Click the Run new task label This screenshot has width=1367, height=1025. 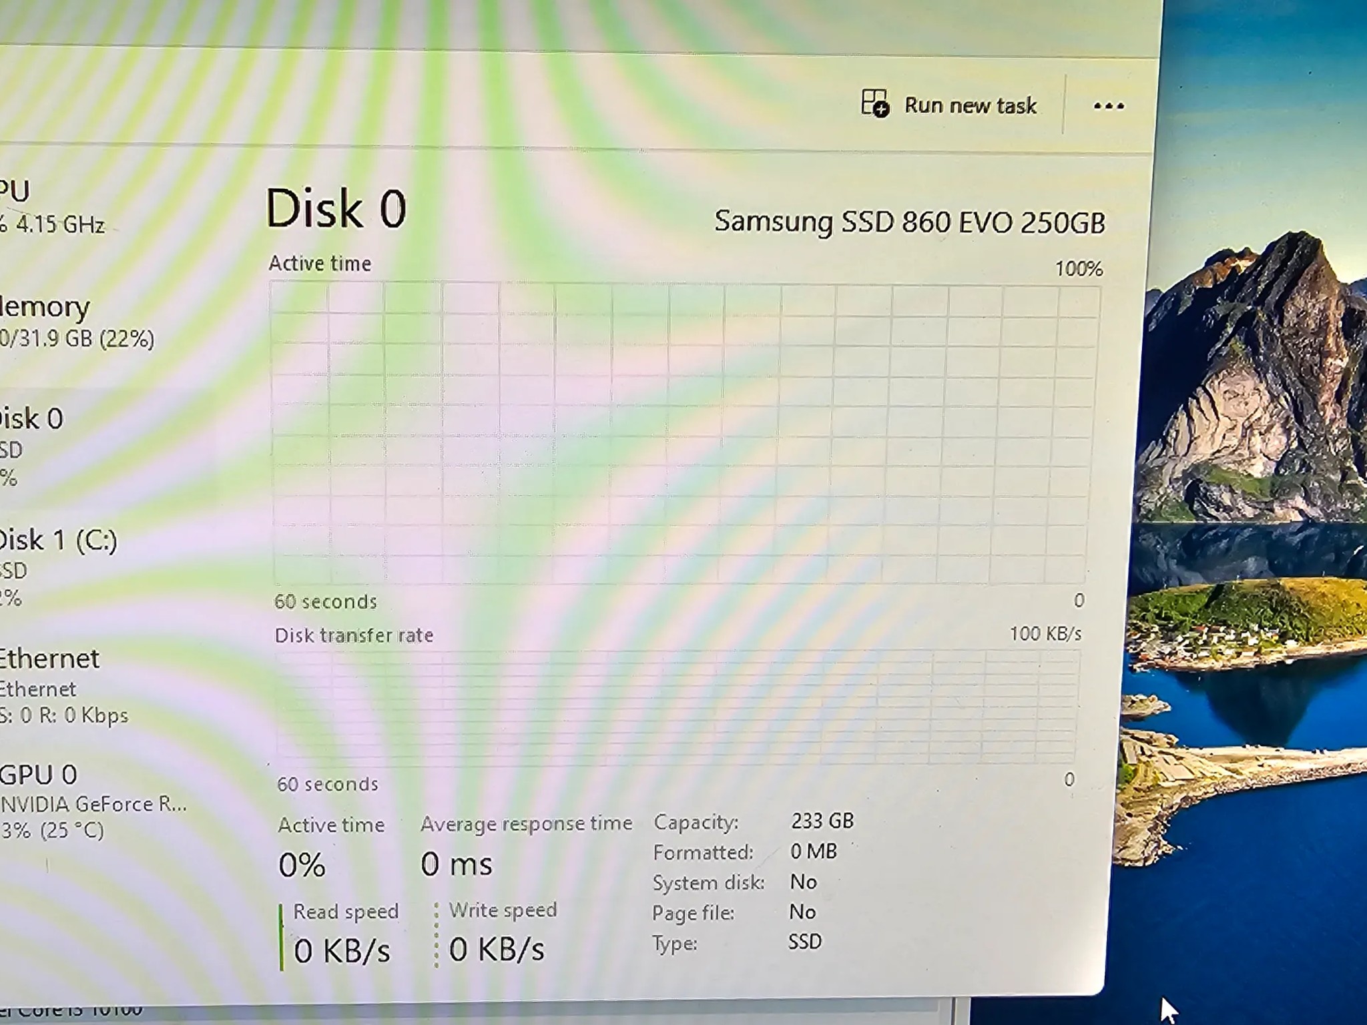(971, 105)
